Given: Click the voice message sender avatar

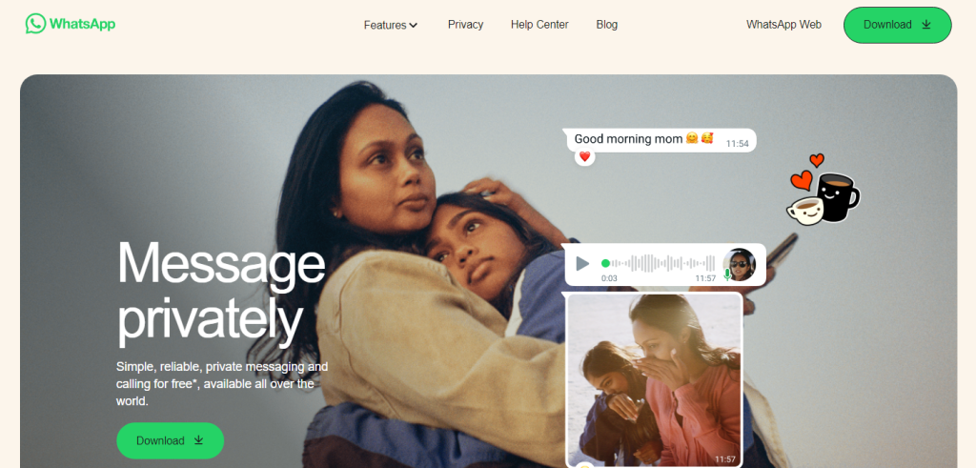Looking at the screenshot, I should click(740, 264).
